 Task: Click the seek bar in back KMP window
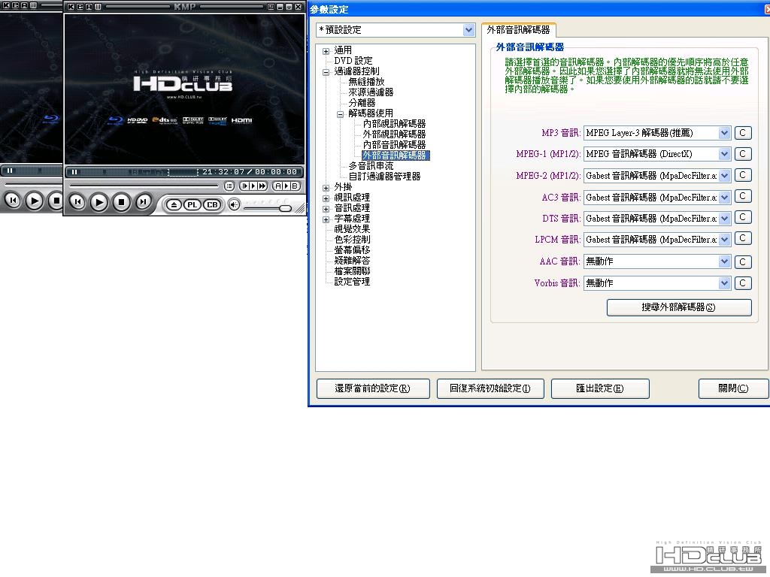pyautogui.click(x=33, y=184)
